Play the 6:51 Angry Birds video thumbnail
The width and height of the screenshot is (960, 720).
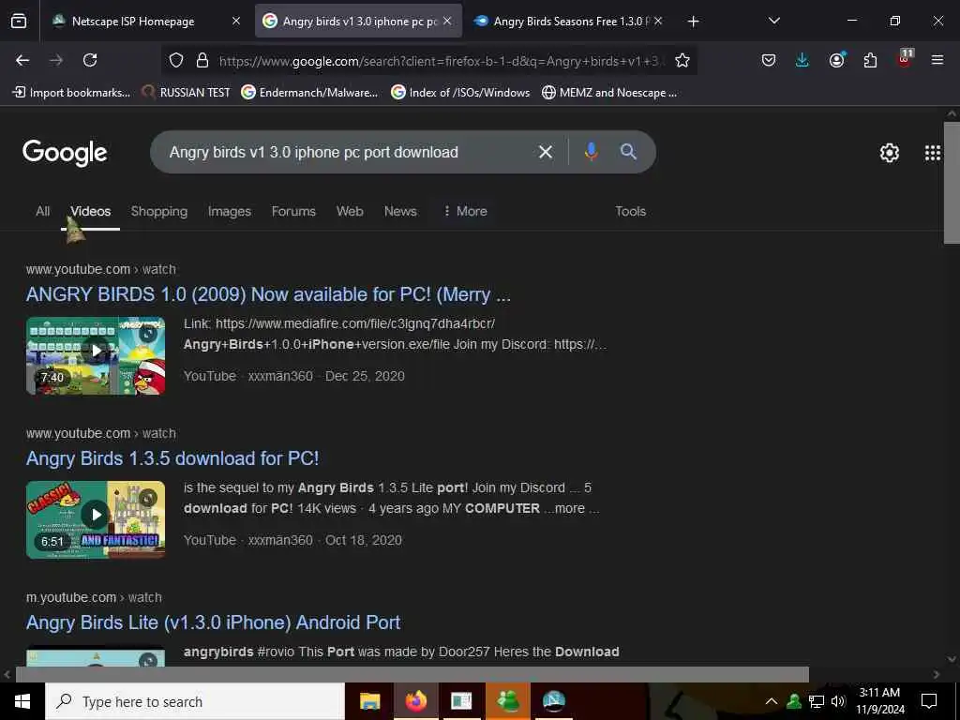(x=96, y=519)
